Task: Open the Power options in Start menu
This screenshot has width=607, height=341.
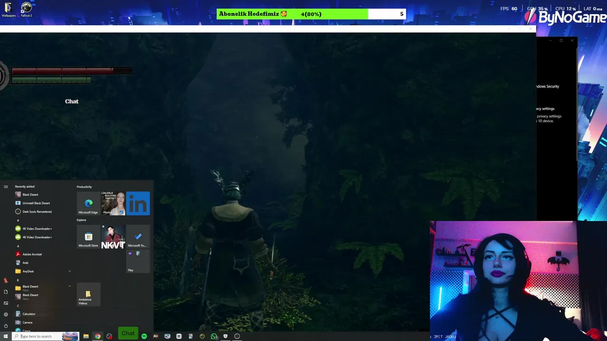Action: click(x=6, y=326)
